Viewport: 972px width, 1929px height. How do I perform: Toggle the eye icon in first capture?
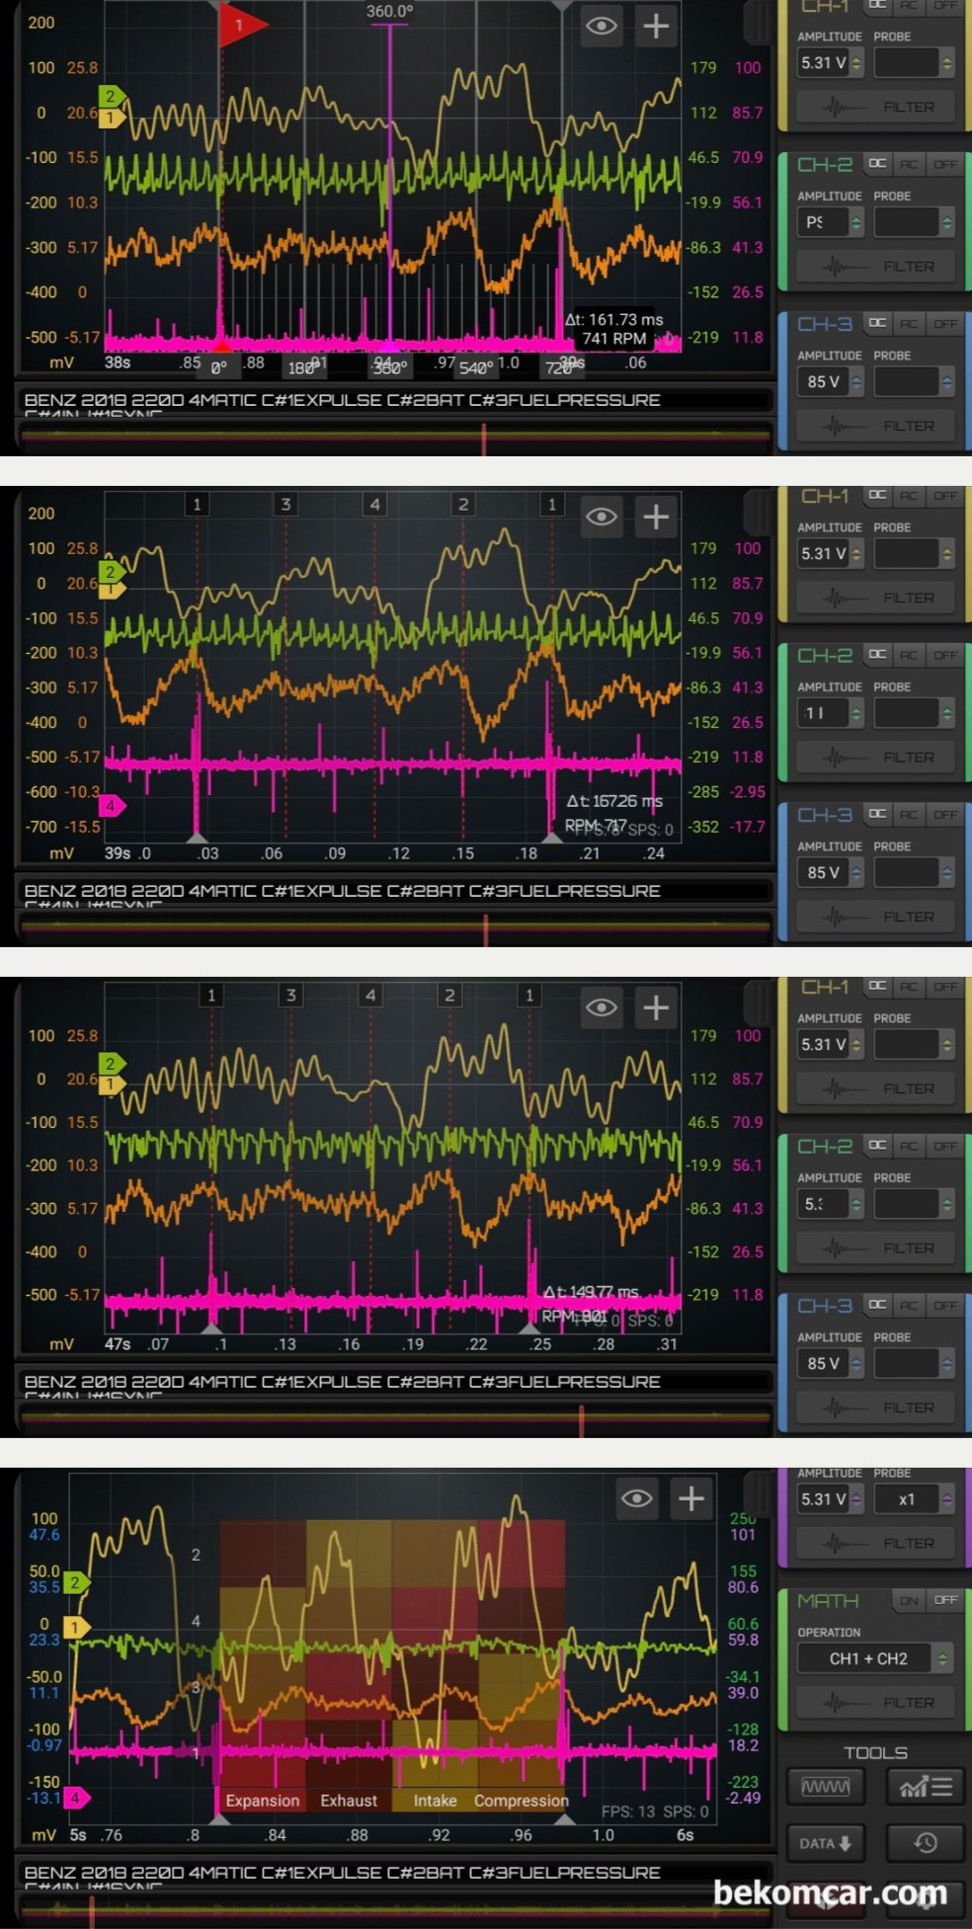pyautogui.click(x=601, y=26)
